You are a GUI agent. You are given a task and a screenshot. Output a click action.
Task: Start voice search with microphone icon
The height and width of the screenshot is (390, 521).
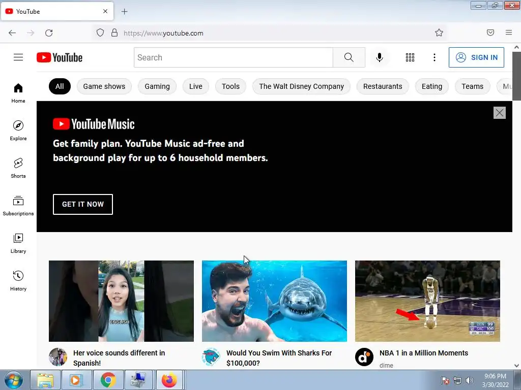click(x=379, y=57)
